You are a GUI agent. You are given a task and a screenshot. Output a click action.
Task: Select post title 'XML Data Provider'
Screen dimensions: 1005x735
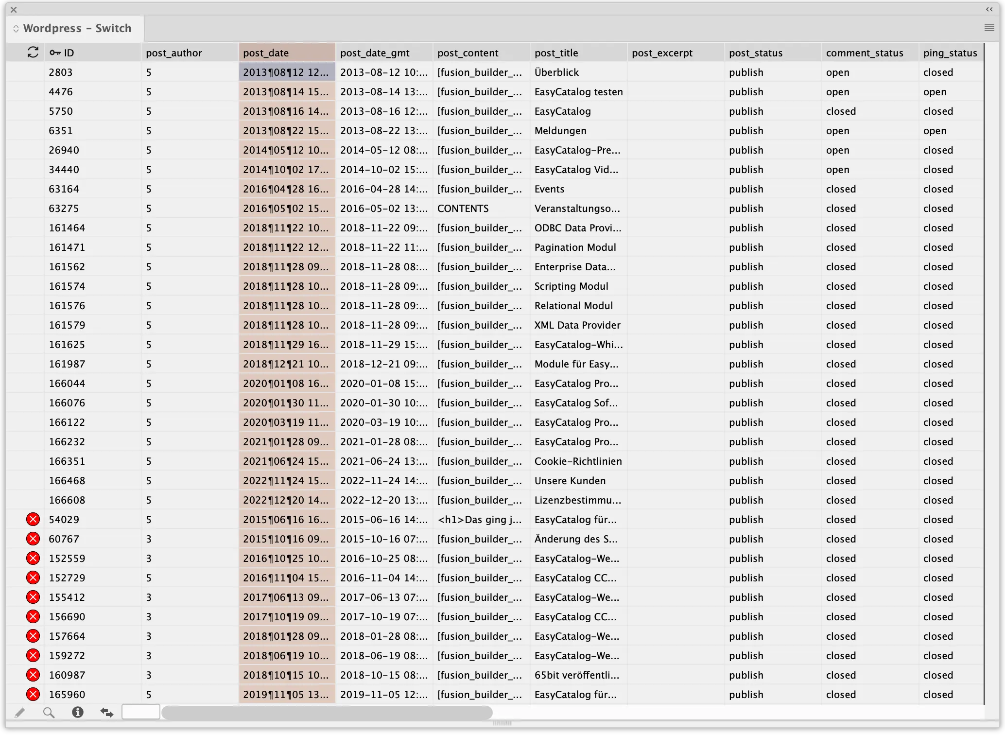coord(577,325)
